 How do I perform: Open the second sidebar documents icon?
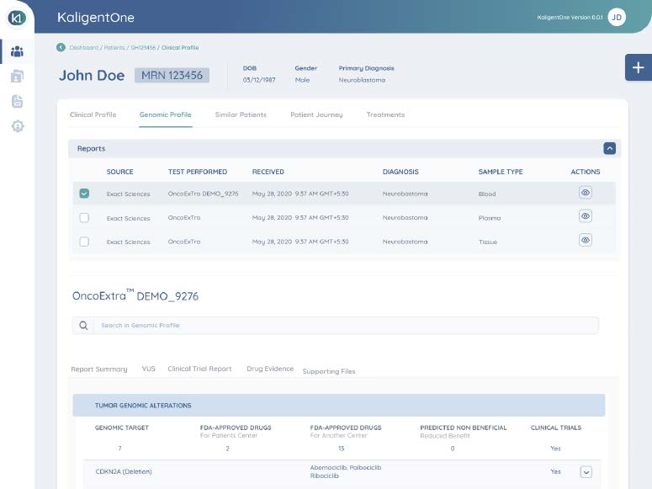(17, 77)
